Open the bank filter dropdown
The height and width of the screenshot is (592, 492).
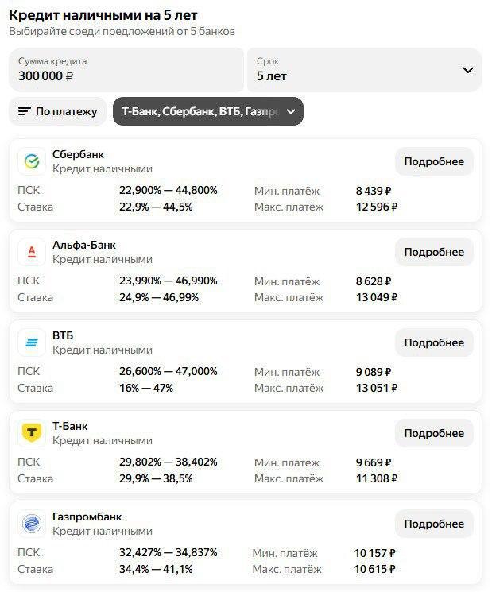(x=208, y=111)
